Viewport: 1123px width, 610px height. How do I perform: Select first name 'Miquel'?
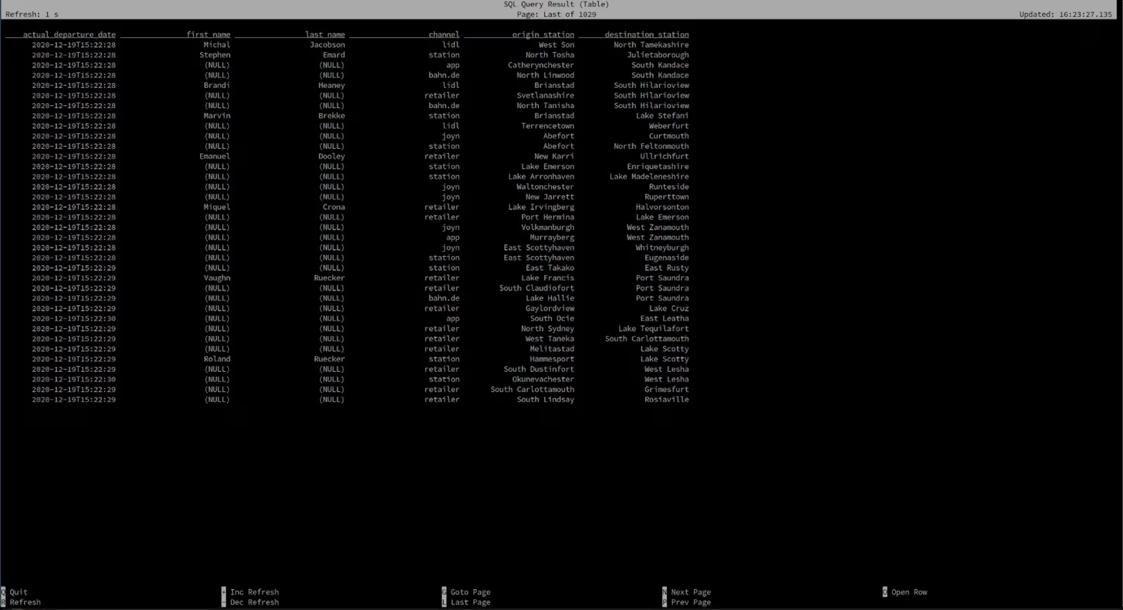pos(217,207)
